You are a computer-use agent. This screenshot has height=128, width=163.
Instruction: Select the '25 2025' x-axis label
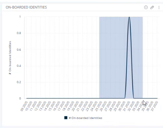click(99, 106)
